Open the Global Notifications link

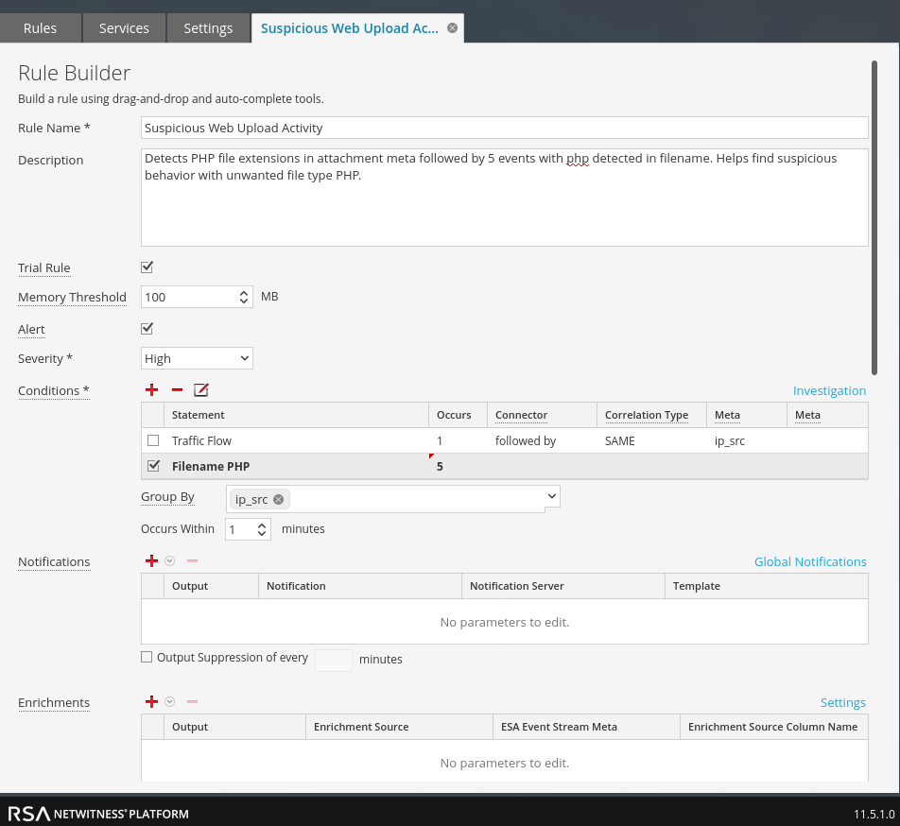coord(809,561)
